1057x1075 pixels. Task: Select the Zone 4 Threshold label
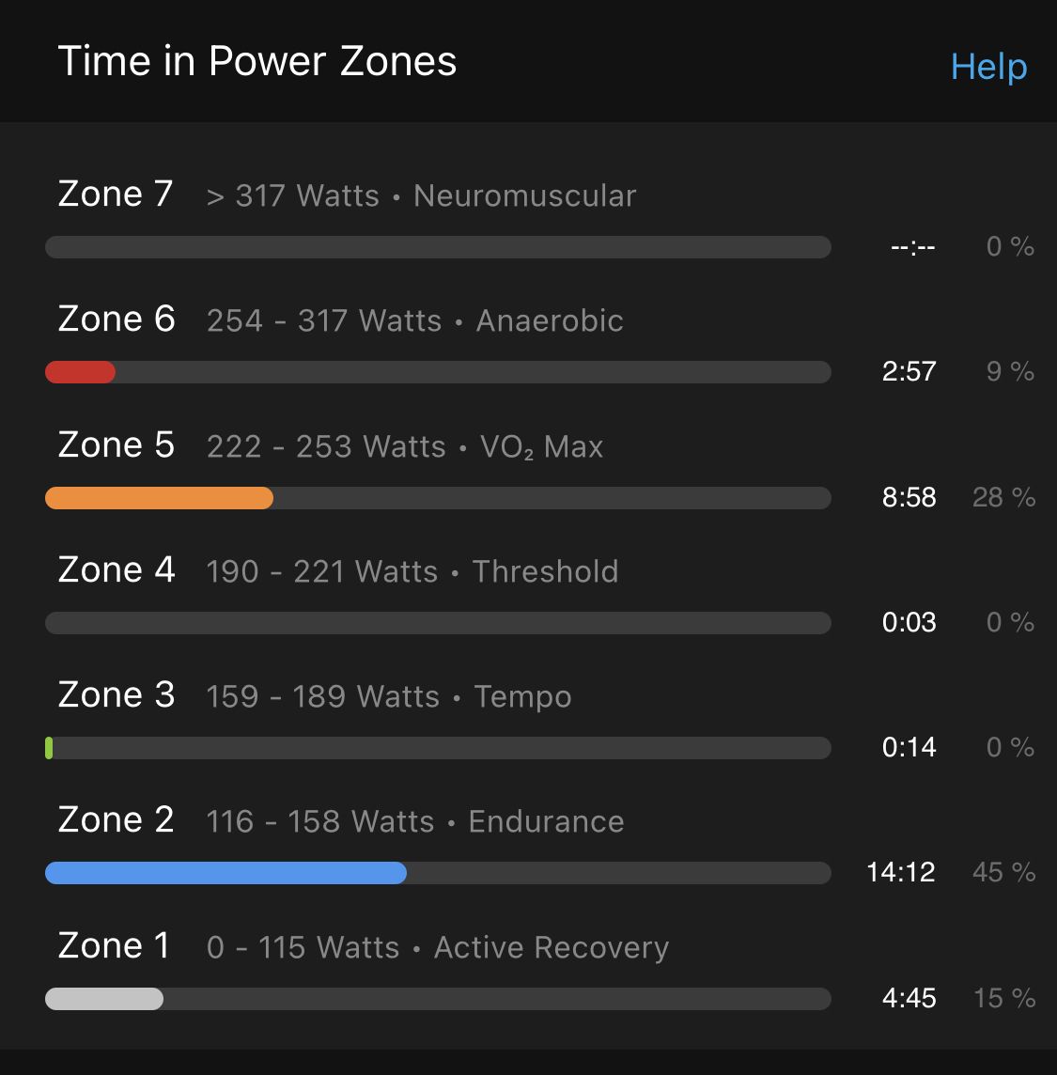coord(338,571)
